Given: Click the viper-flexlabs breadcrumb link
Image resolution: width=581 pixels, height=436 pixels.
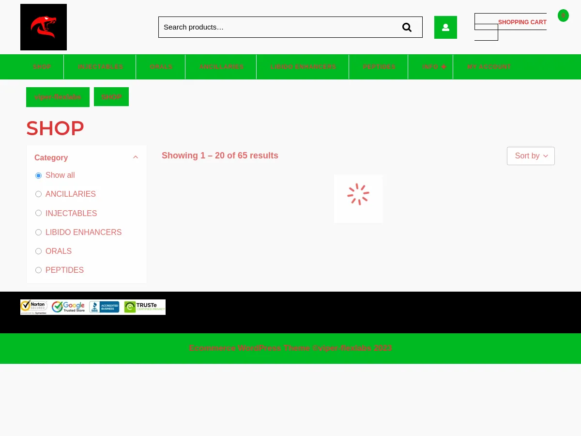Looking at the screenshot, I should pos(58,97).
